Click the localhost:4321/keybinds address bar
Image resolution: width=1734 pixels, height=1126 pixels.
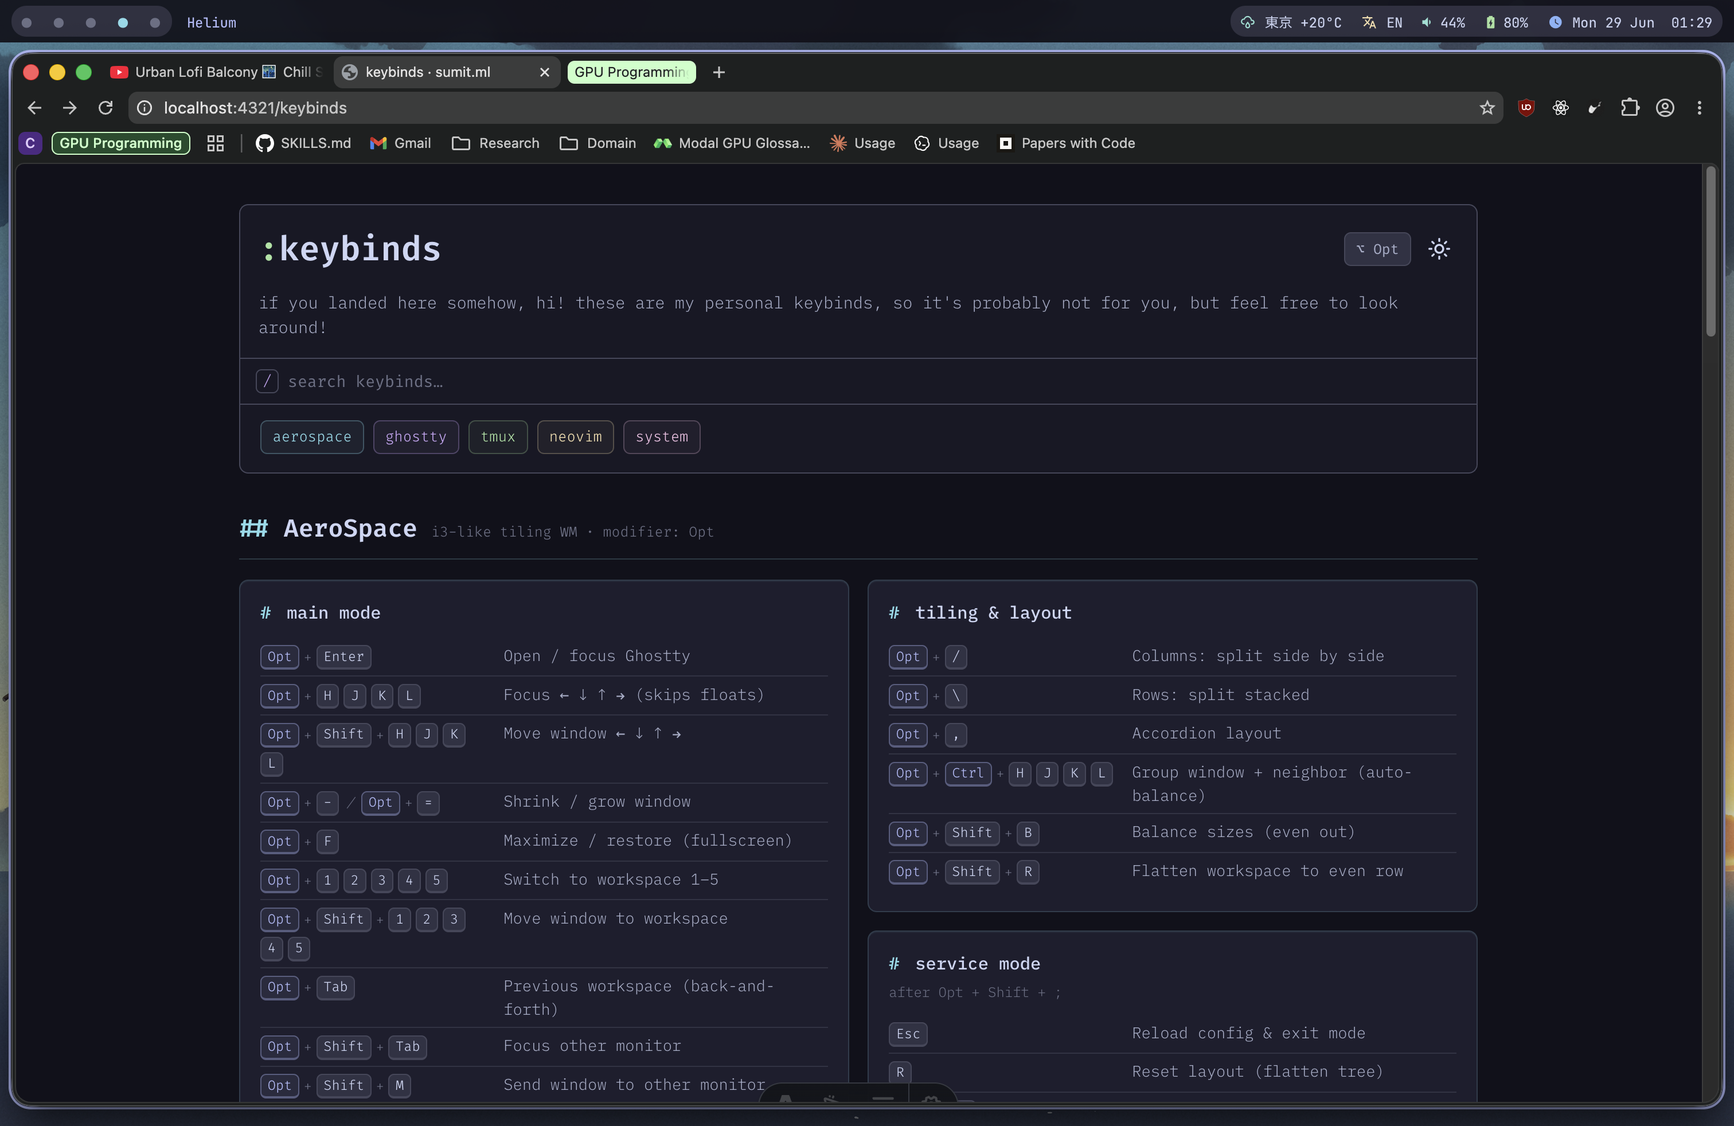815,108
